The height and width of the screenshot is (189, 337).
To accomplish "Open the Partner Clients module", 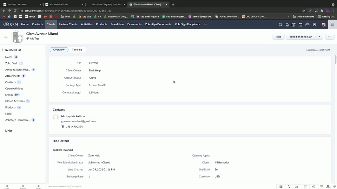I will pyautogui.click(x=68, y=24).
